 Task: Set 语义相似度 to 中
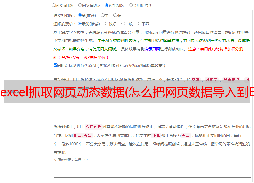[103, 15]
